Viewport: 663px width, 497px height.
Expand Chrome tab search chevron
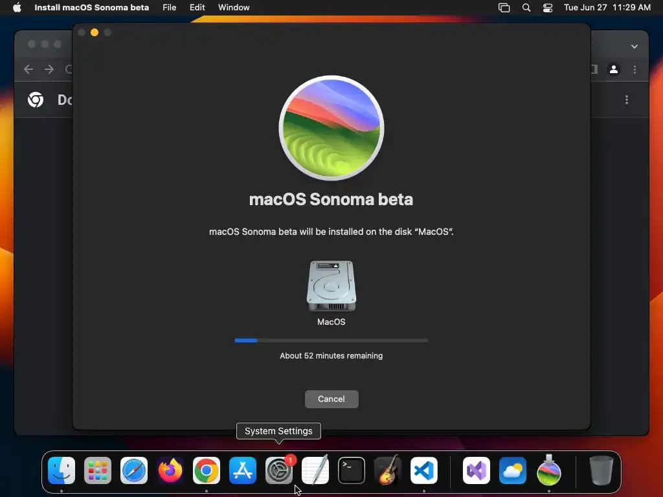[x=635, y=47]
